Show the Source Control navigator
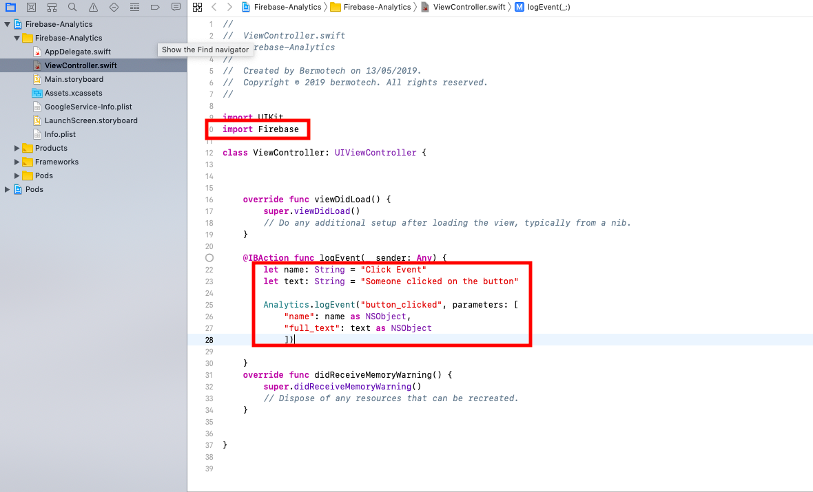 [x=31, y=8]
